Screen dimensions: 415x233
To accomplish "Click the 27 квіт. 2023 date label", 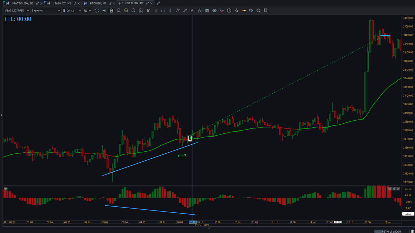I will tap(202, 225).
